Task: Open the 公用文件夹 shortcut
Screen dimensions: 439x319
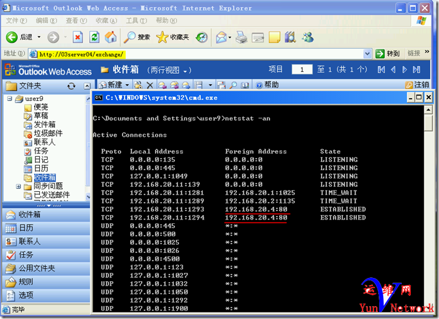Action: coord(46,268)
